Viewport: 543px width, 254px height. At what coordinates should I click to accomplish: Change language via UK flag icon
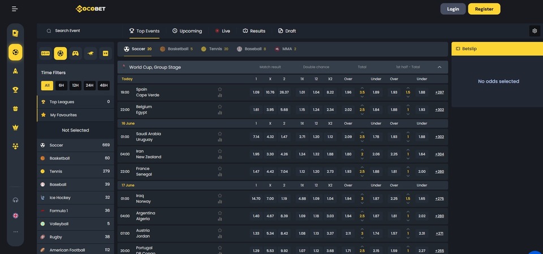[x=15, y=216]
